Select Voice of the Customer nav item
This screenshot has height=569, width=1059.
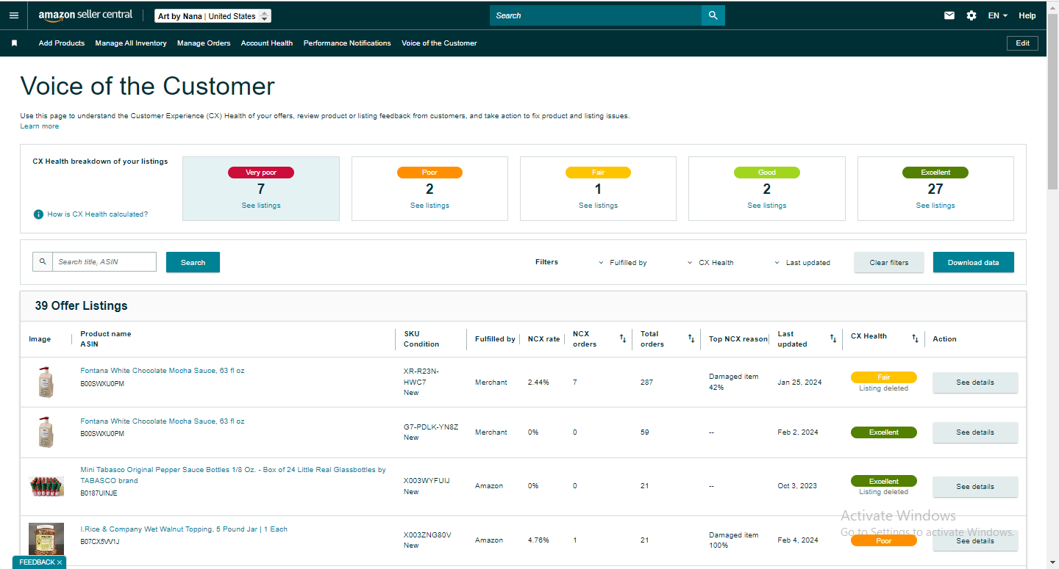coord(439,43)
